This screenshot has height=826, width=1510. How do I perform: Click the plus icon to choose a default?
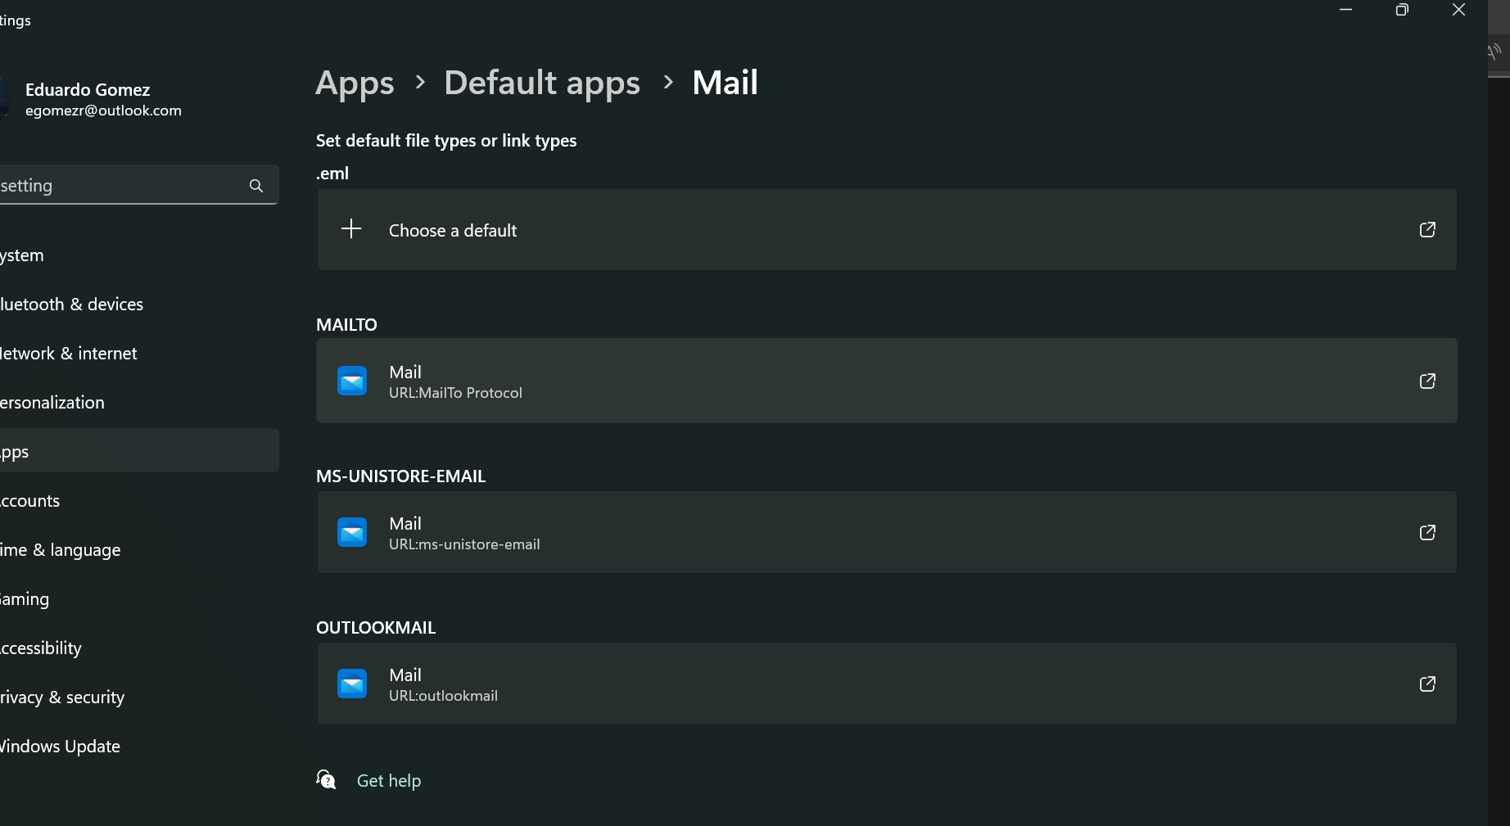point(351,229)
